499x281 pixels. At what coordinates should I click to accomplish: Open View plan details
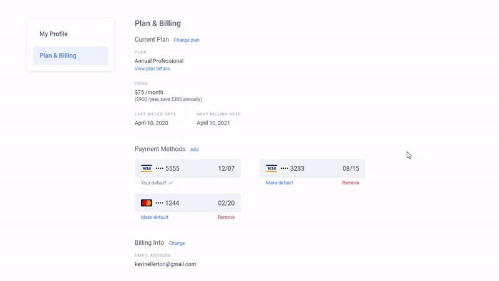(x=152, y=69)
